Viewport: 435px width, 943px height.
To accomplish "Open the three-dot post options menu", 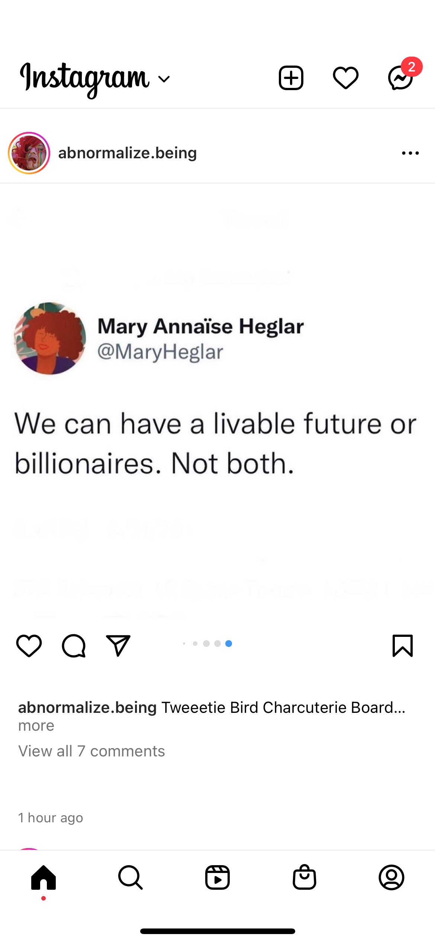I will pyautogui.click(x=410, y=153).
